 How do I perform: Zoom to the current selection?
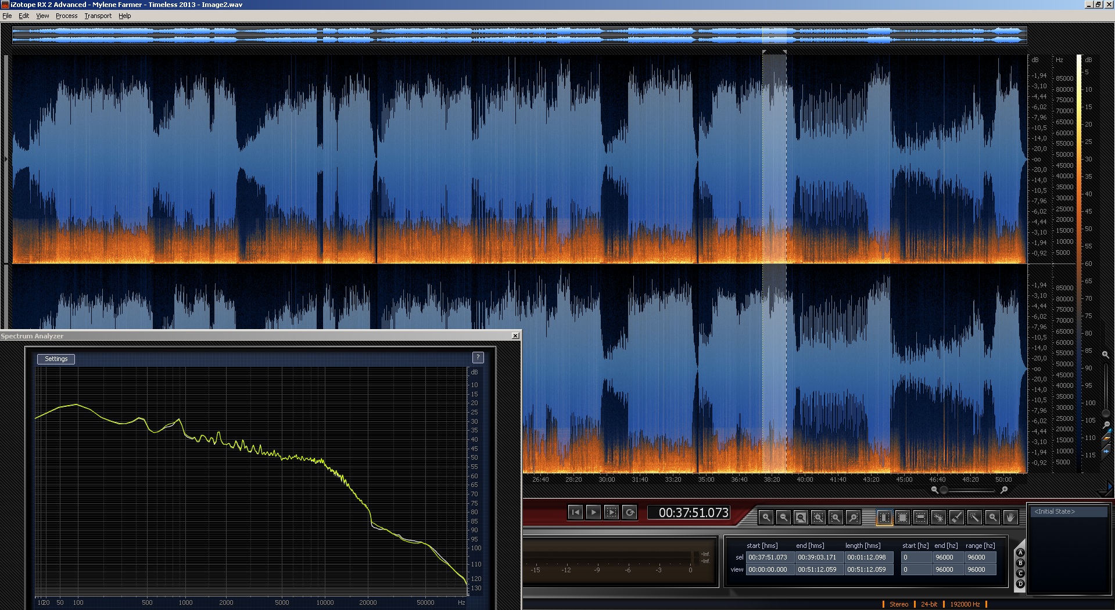point(818,517)
